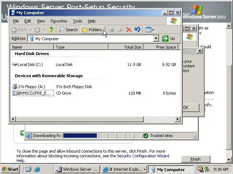Expand the Forward button history arrow

(x=44, y=30)
